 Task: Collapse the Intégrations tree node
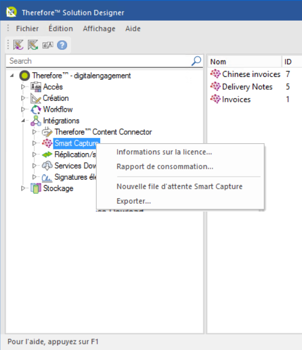[x=23, y=121]
